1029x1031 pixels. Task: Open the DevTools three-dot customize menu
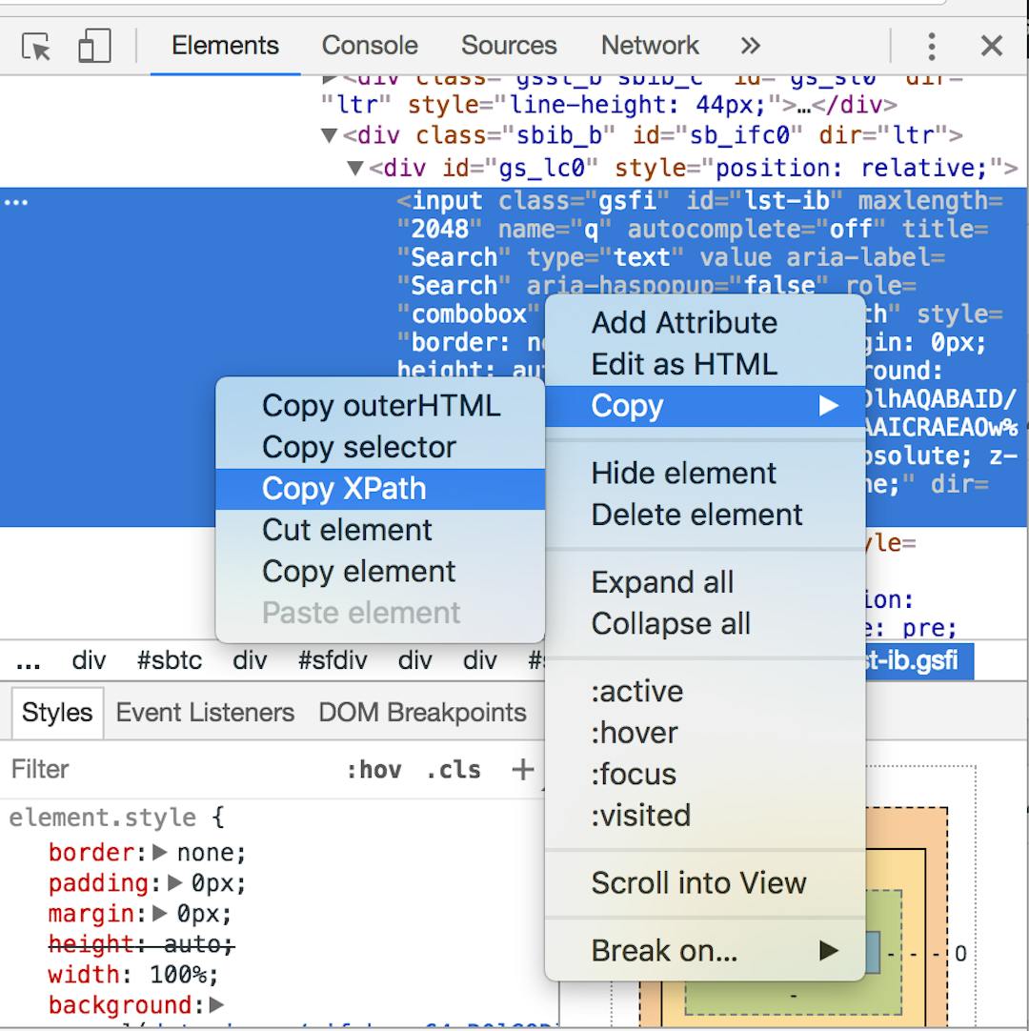(931, 45)
